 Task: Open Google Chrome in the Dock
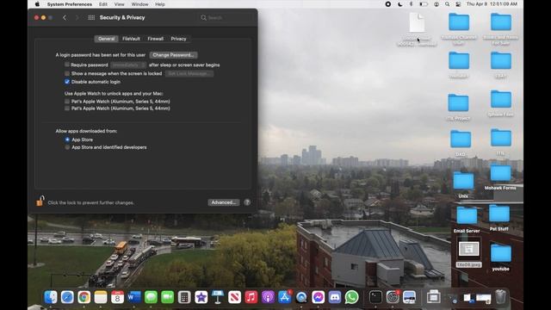84,297
